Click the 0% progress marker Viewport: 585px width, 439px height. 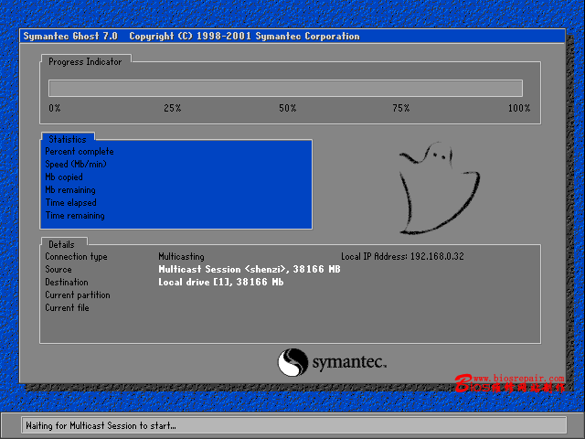tap(55, 108)
